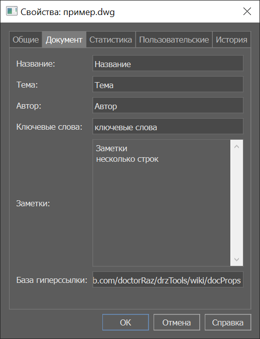The width and height of the screenshot is (260, 339).
Task: Confirm with the ОК button
Action: pos(125,322)
